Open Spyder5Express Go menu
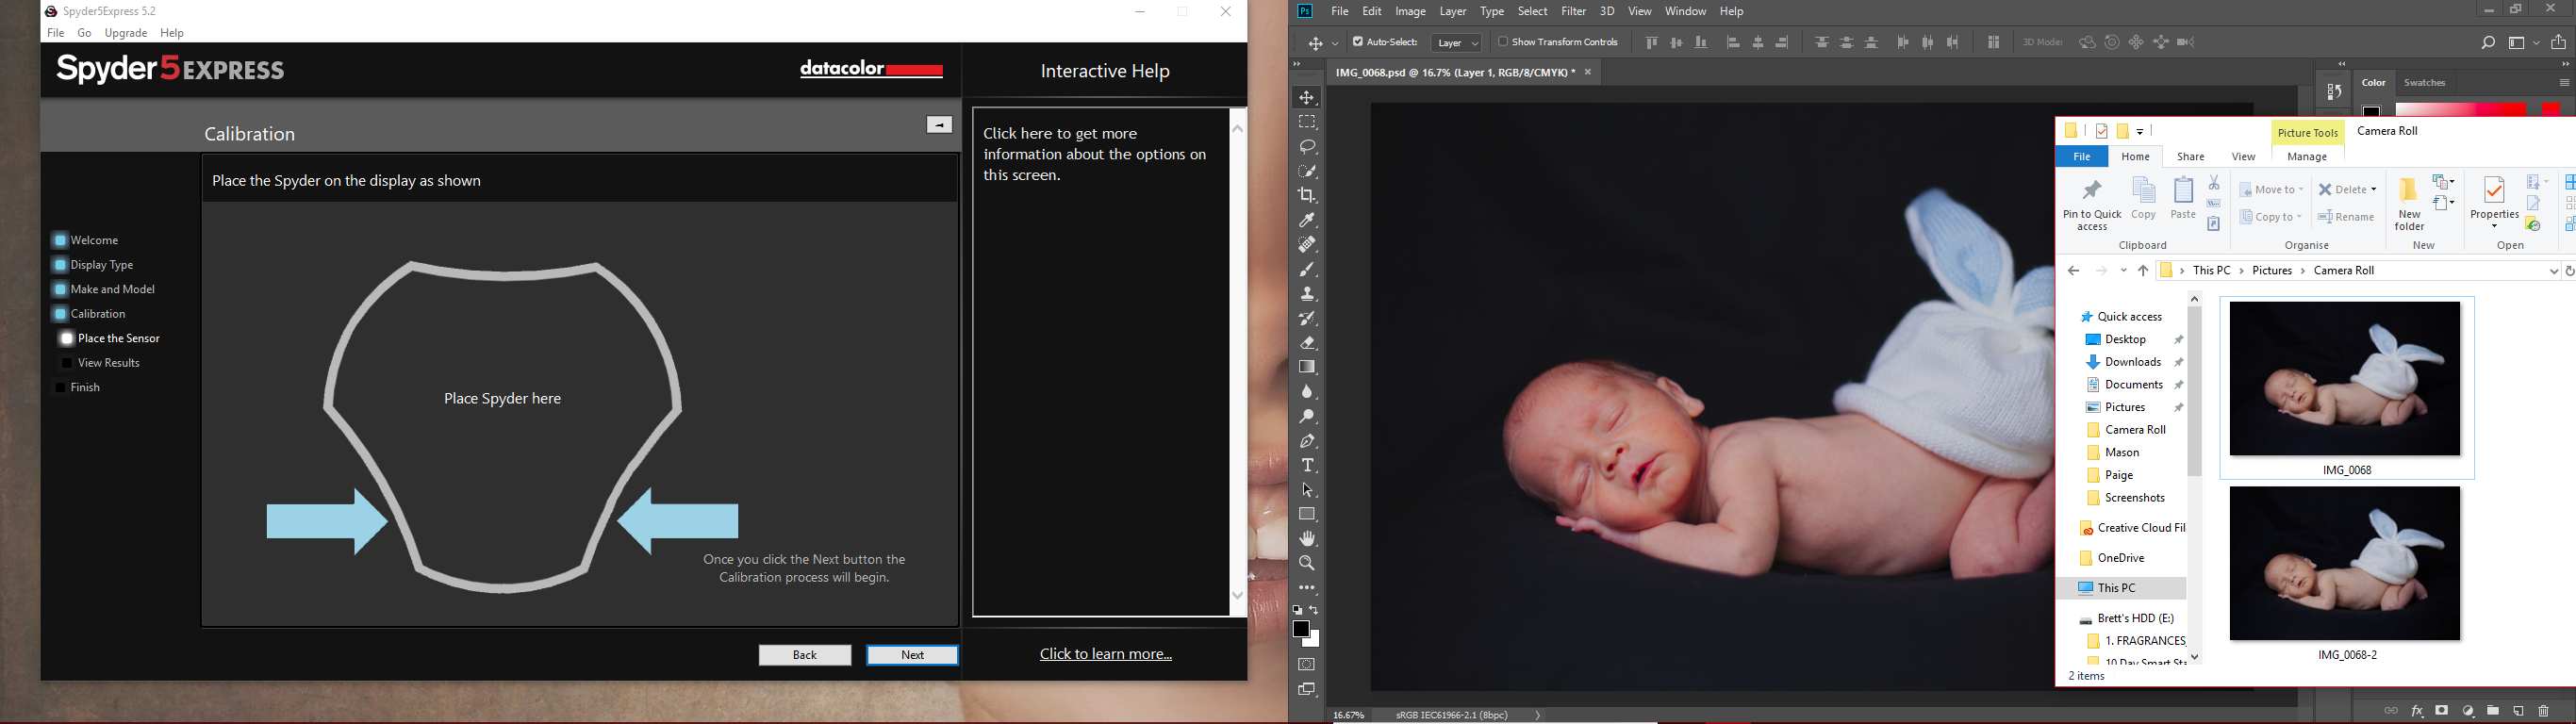The width and height of the screenshot is (2576, 724). (85, 33)
